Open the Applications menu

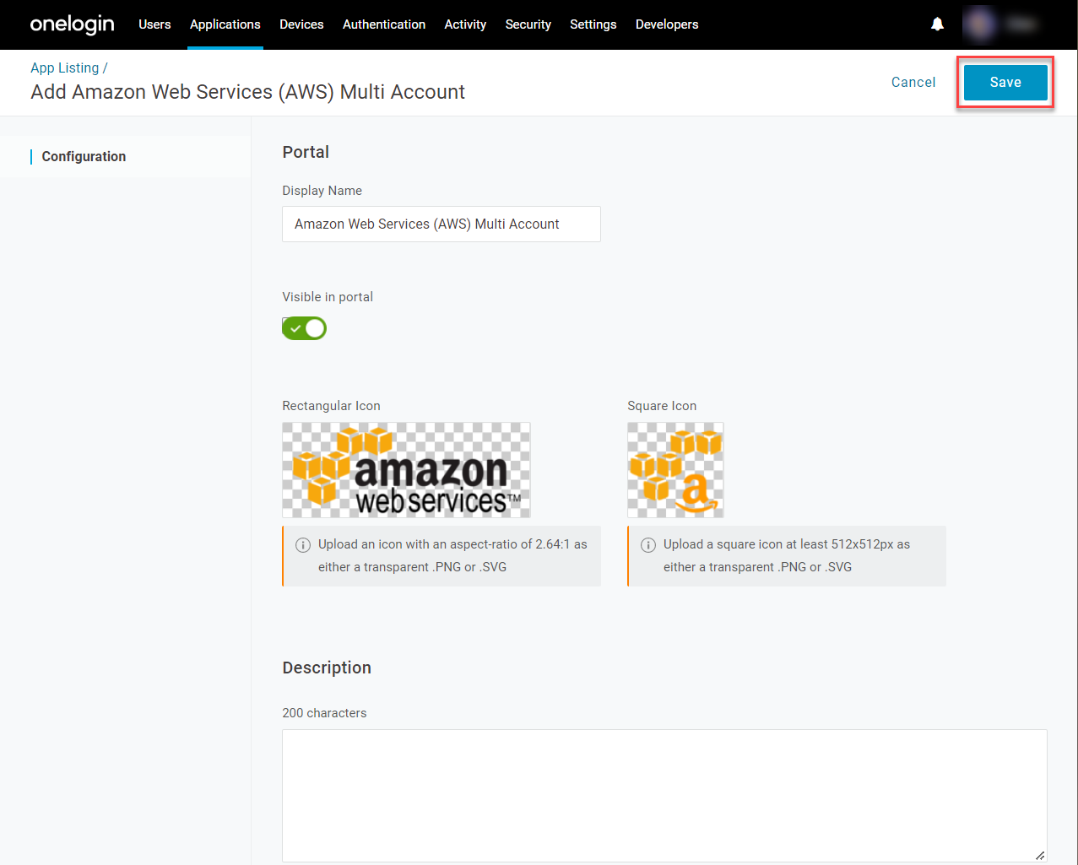(x=225, y=24)
